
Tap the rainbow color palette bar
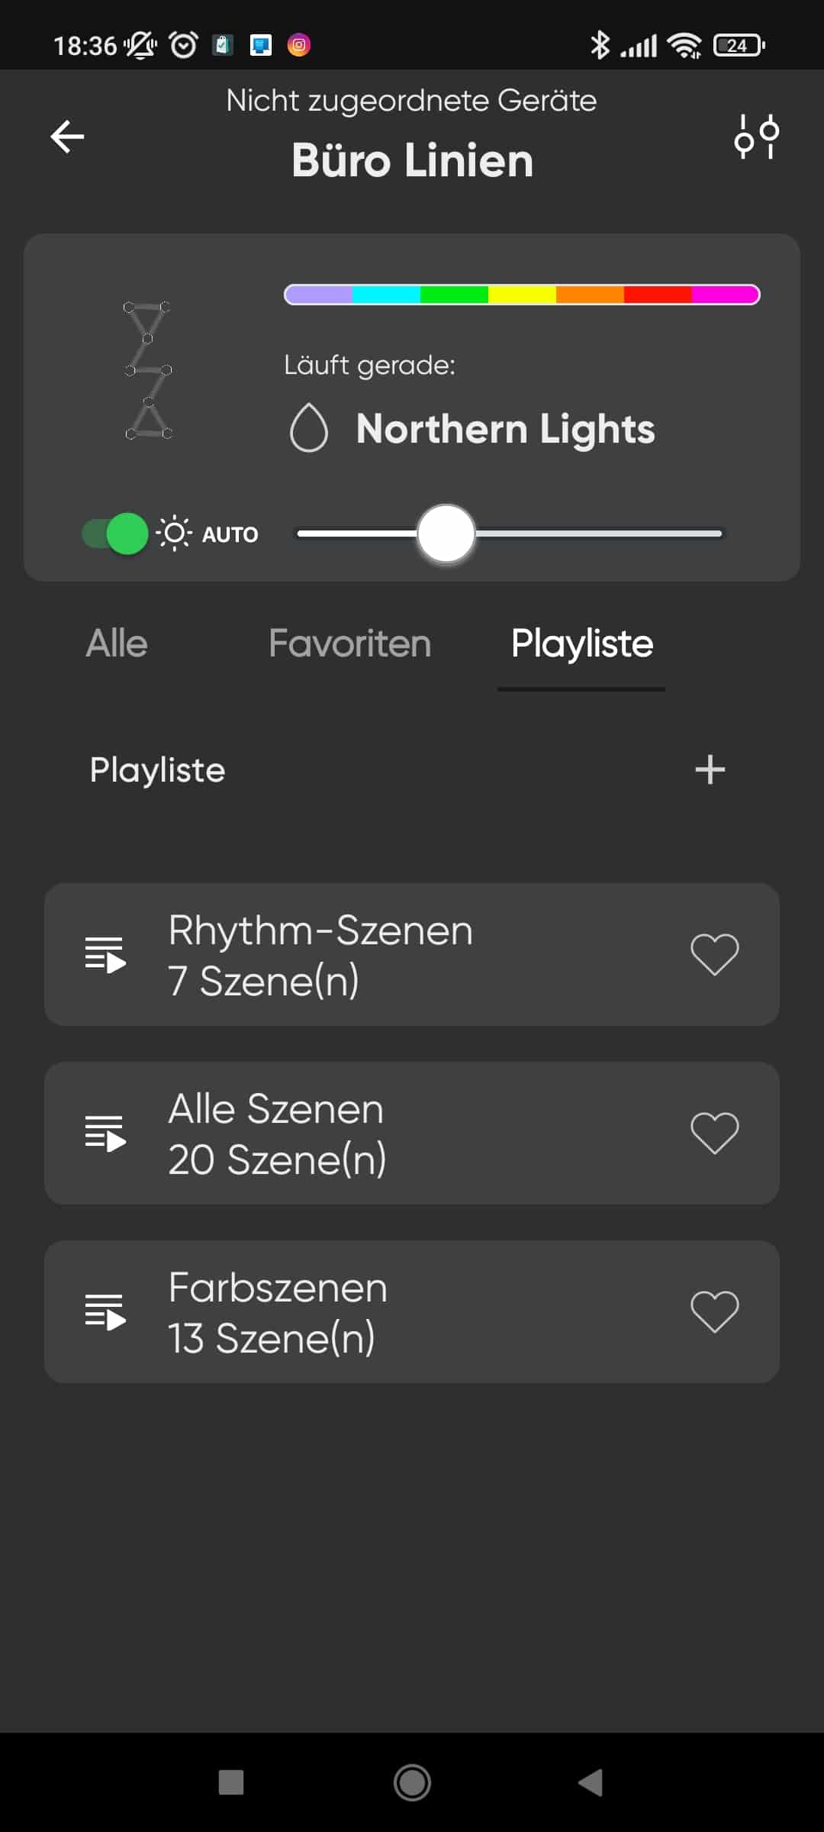tap(522, 295)
